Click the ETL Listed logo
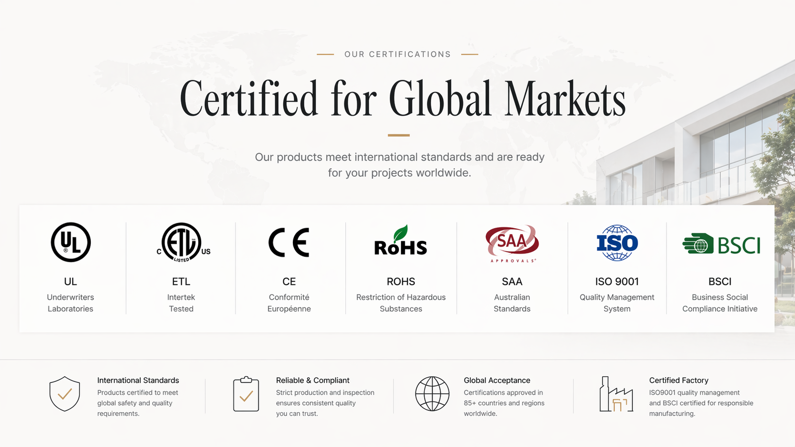The height and width of the screenshot is (447, 795). point(183,242)
